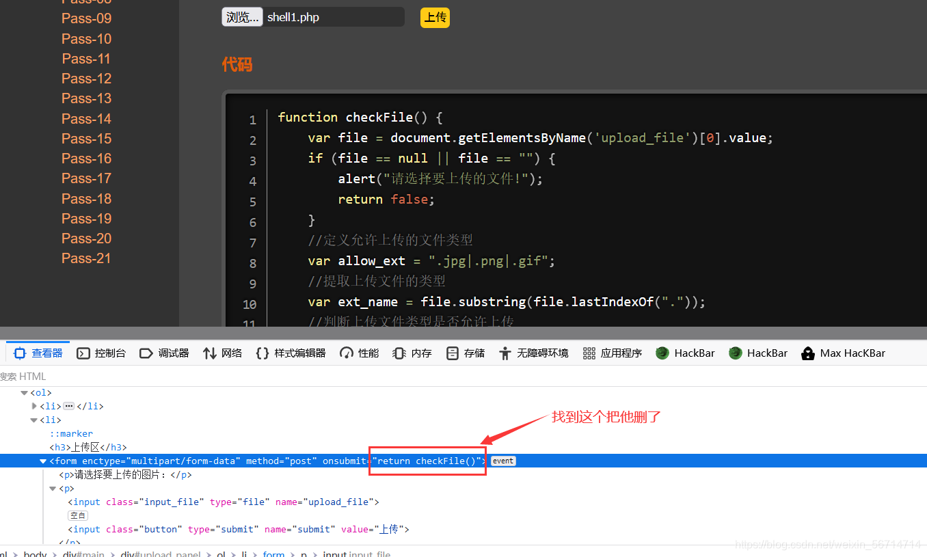Screen dimensions: 927x557
Task: Click the Max HacKBar lock icon
Action: (808, 353)
